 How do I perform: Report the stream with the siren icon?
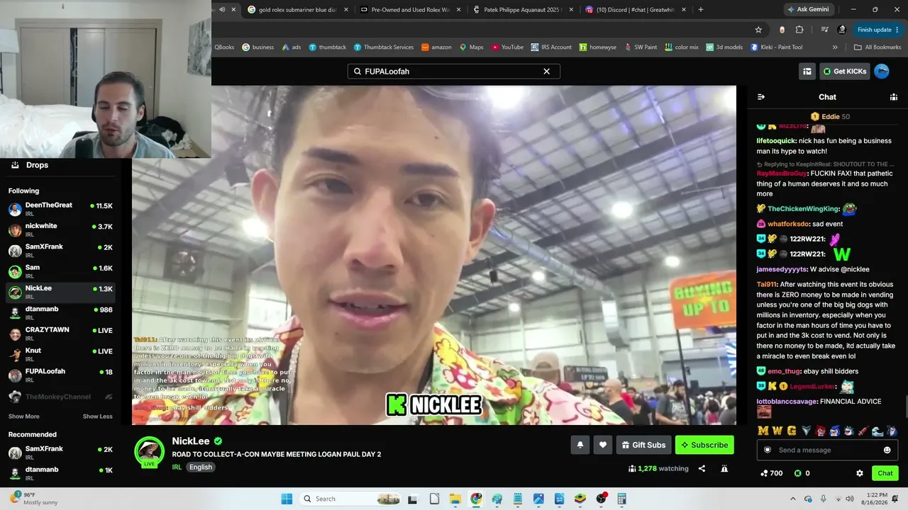pyautogui.click(x=724, y=468)
